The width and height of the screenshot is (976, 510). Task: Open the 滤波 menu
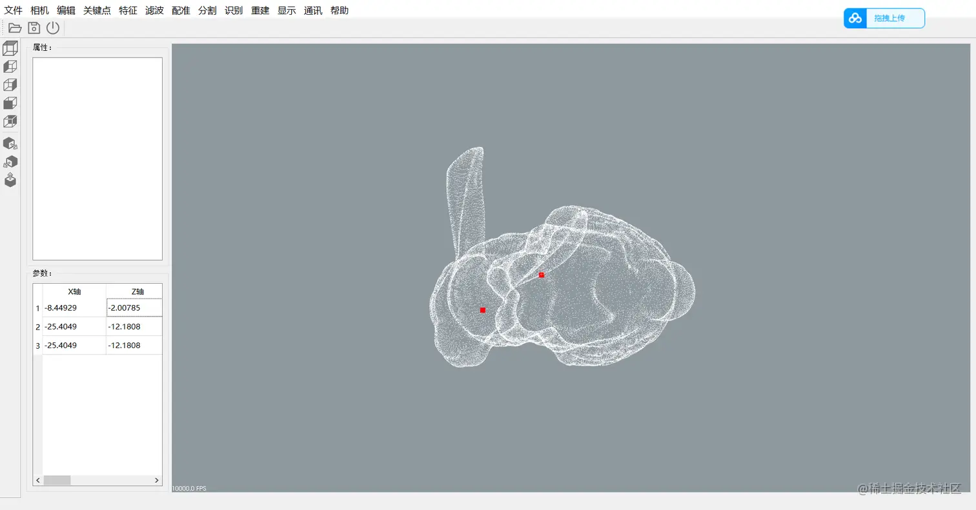155,10
